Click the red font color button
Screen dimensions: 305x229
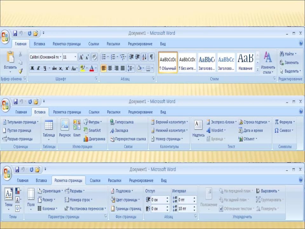[x=91, y=68]
